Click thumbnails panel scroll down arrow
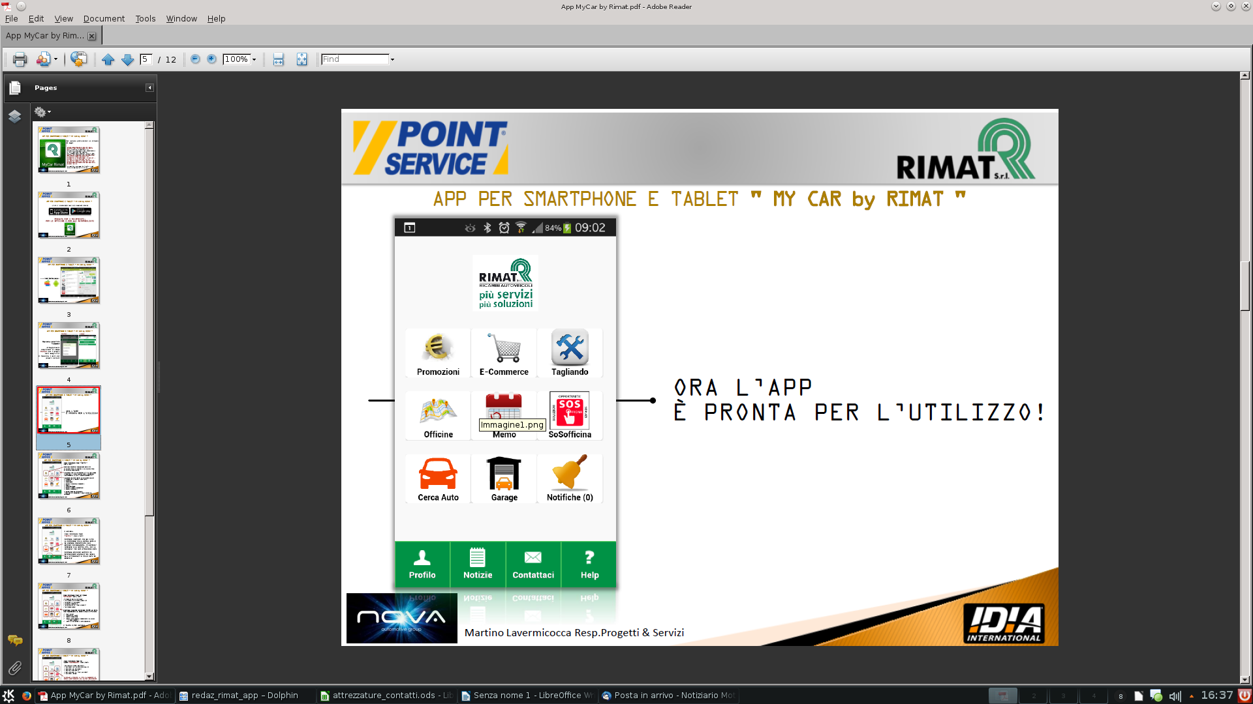The width and height of the screenshot is (1253, 704). [x=149, y=677]
